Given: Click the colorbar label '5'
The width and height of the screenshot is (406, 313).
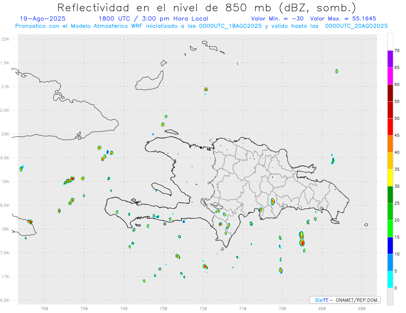Looking at the screenshot, I should tap(396, 271).
